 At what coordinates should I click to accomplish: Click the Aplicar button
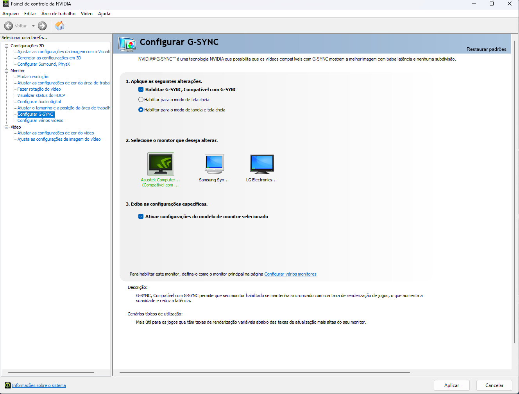452,385
